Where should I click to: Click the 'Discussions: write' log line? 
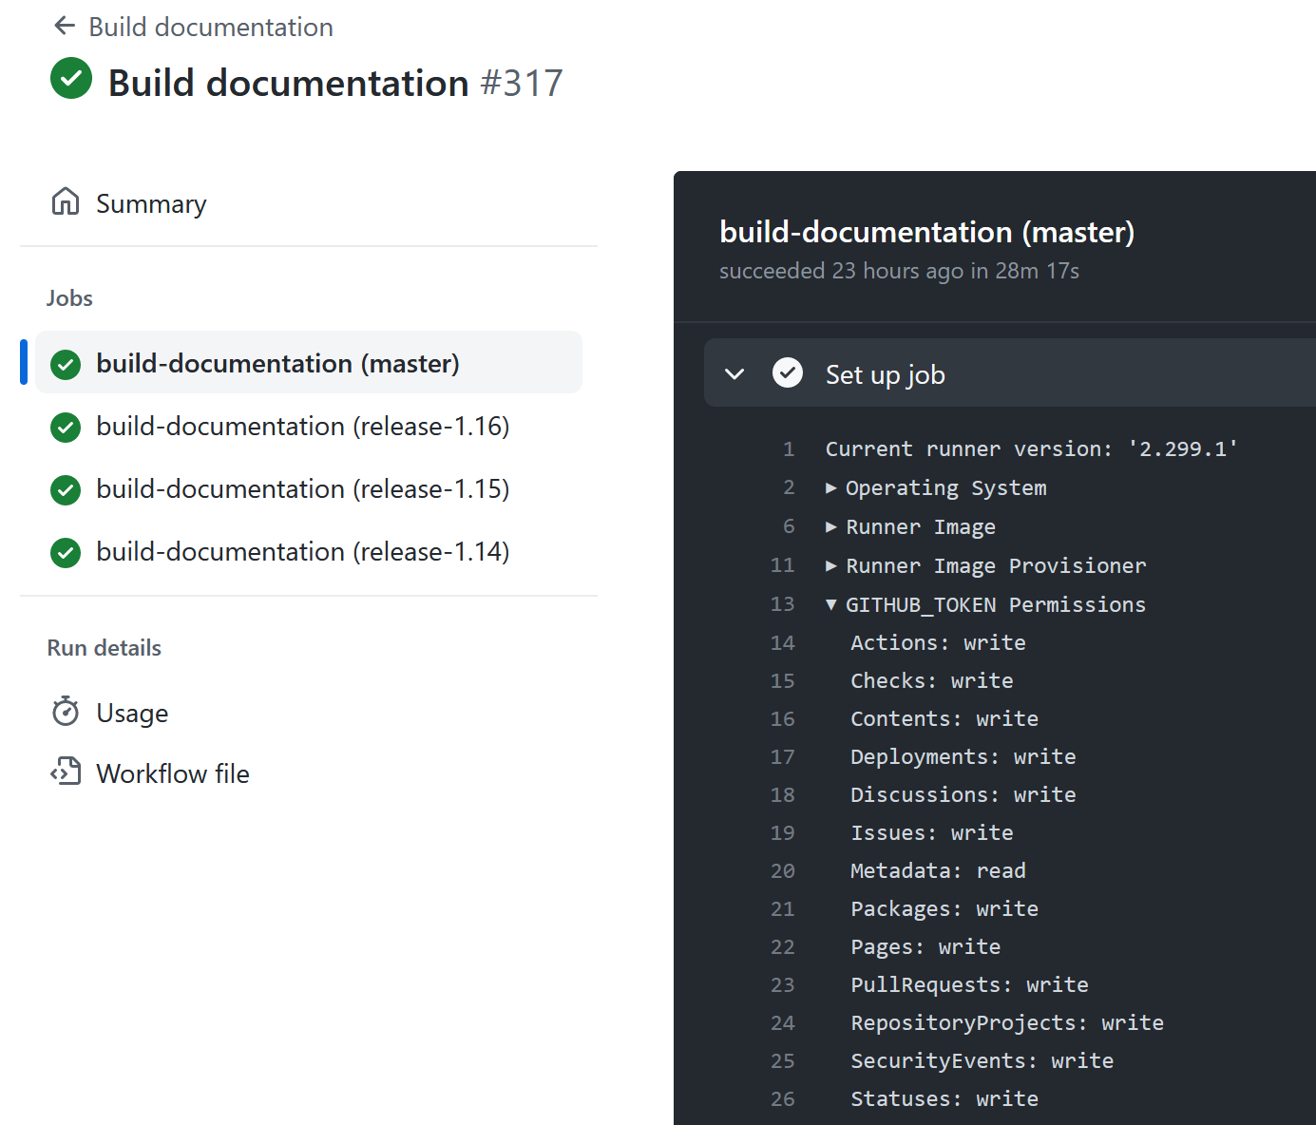[963, 794]
